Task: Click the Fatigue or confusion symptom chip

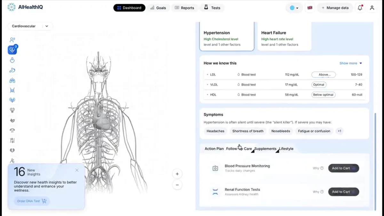Action: coord(314,131)
